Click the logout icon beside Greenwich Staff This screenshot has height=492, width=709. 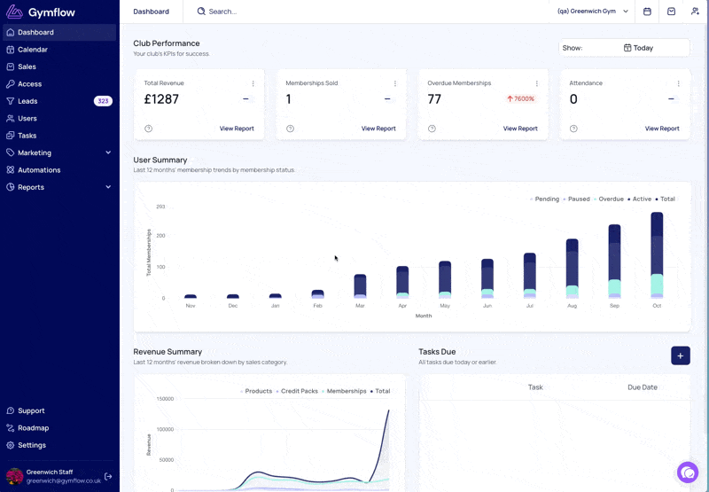pos(108,476)
